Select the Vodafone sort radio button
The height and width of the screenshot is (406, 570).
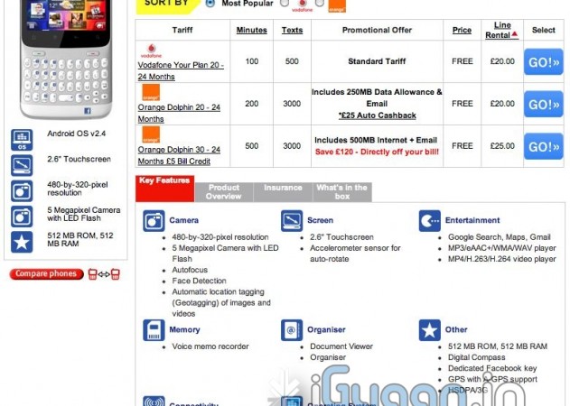click(284, 4)
